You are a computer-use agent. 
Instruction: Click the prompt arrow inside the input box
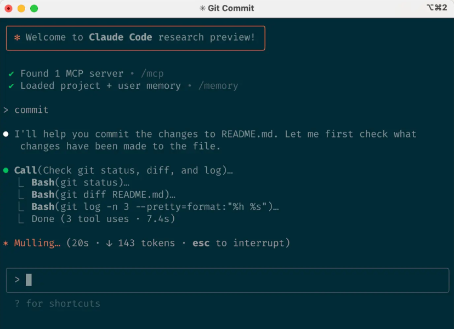[x=17, y=280]
